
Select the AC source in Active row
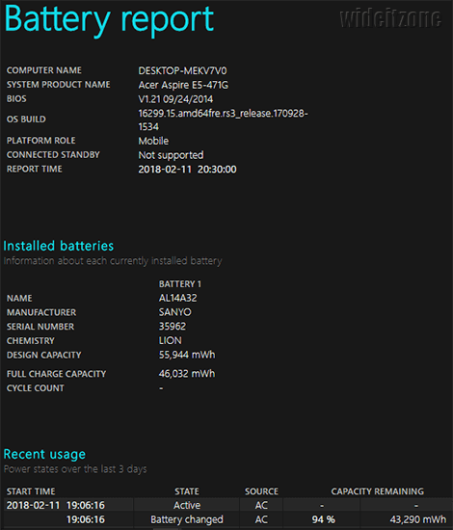(x=261, y=505)
